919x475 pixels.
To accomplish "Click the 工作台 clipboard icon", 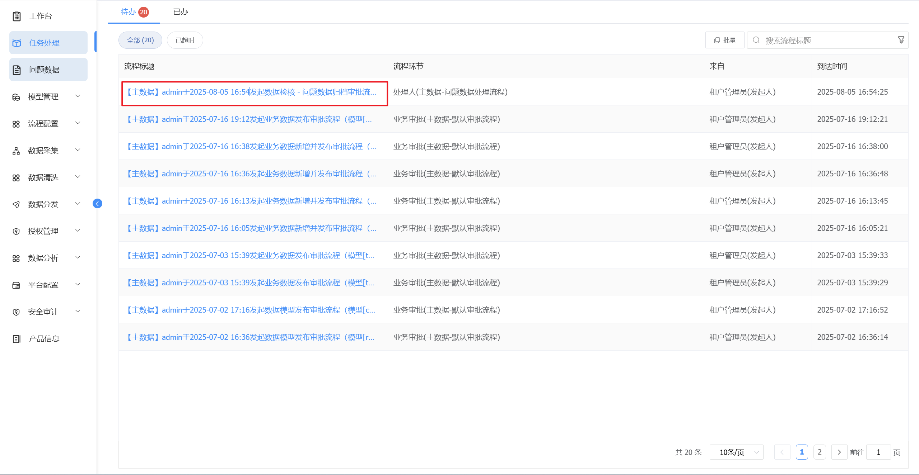I will tap(17, 16).
